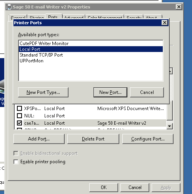Close Sage 50 E-mail Writer Properties window
The width and height of the screenshot is (192, 194).
(x=179, y=7)
